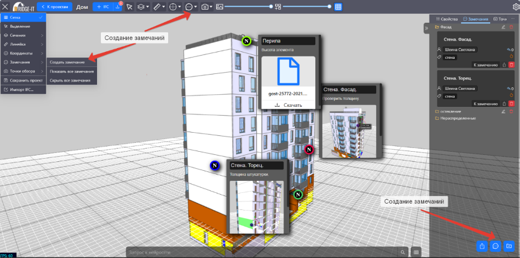520x258 pixels.
Task: Edit the остекление folder with pencil icon
Action: click(x=504, y=111)
